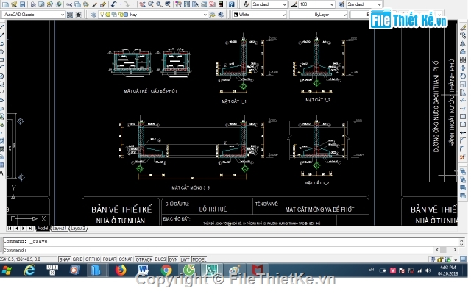Image resolution: width=471 pixels, height=294 pixels.
Task: Click the Save icon in toolbar
Action: tap(22, 4)
